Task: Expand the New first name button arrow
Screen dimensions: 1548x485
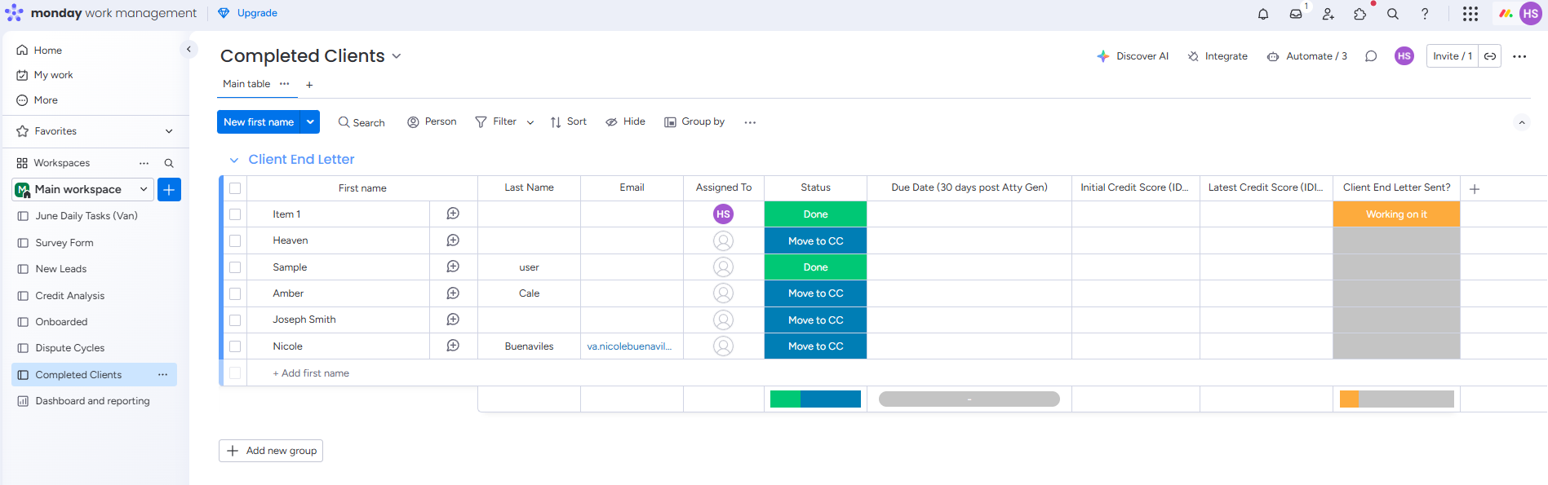Action: coord(310,122)
